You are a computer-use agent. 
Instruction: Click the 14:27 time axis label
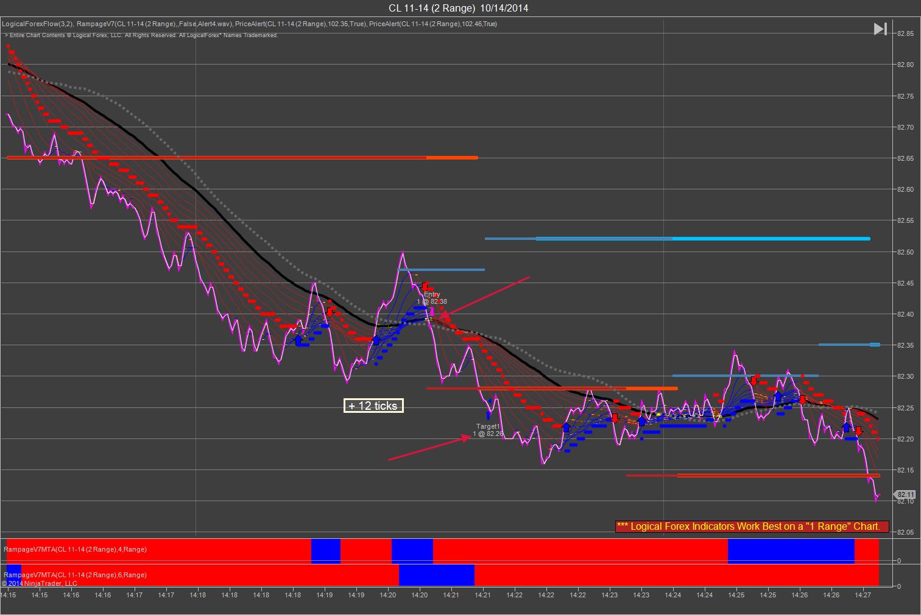tap(863, 596)
